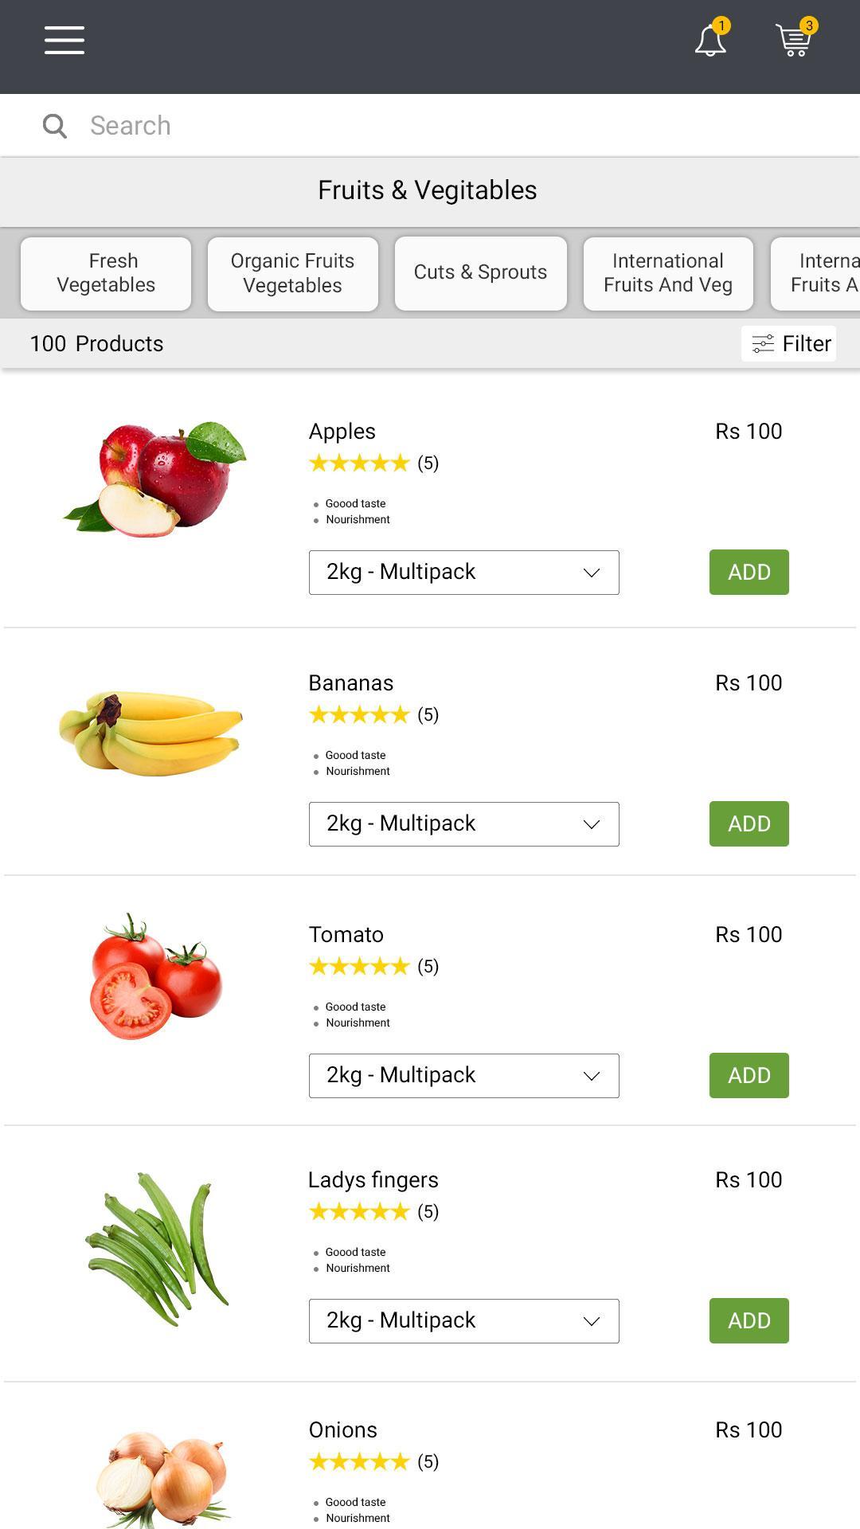Add Apples to cart

tap(749, 572)
